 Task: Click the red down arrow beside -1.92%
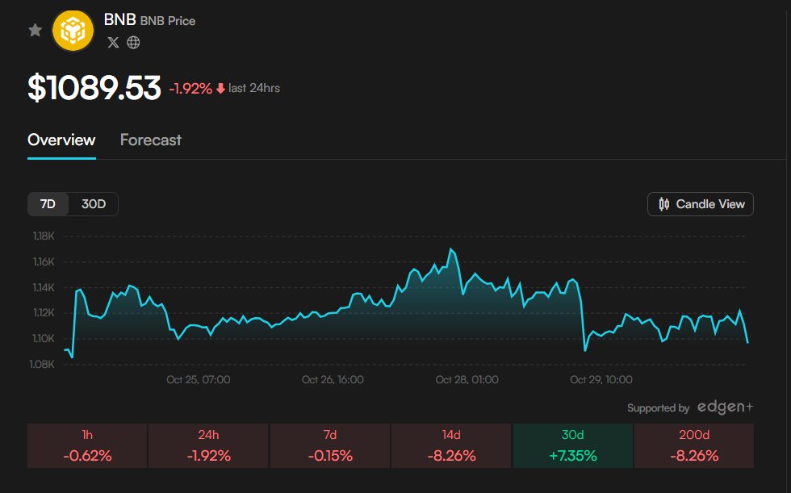point(220,89)
